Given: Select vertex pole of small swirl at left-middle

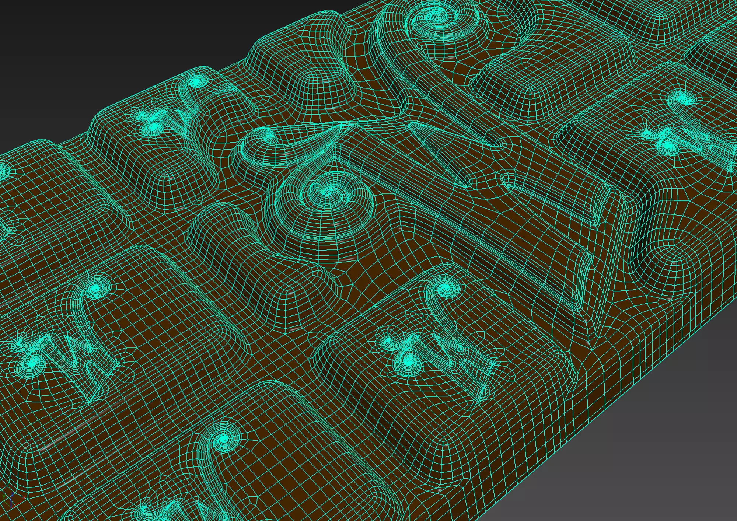Looking at the screenshot, I should (95, 288).
